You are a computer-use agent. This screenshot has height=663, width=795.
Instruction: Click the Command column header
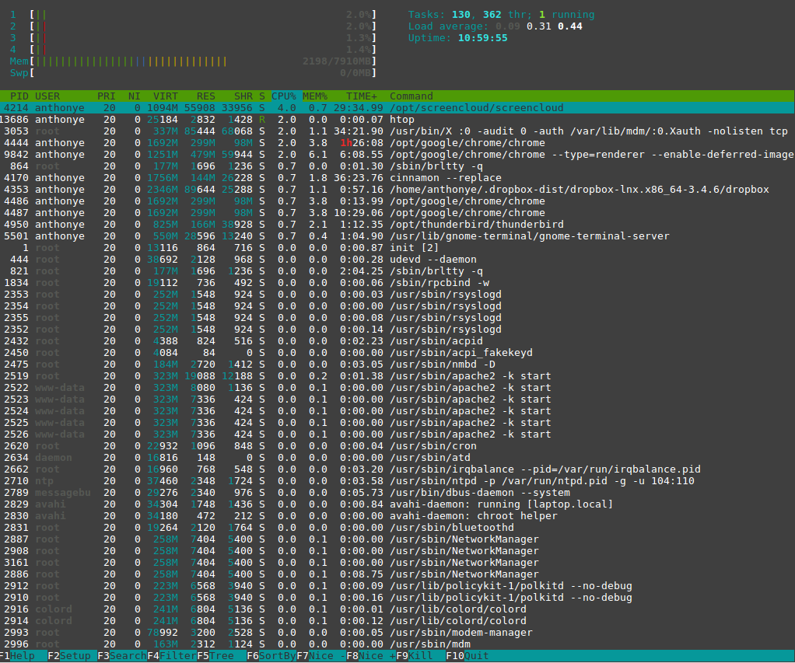412,96
